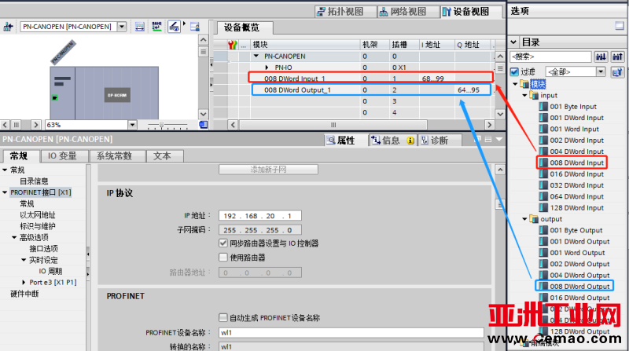The height and width of the screenshot is (351, 629).
Task: Click the 008 DWord Output module icon
Action: tap(543, 287)
